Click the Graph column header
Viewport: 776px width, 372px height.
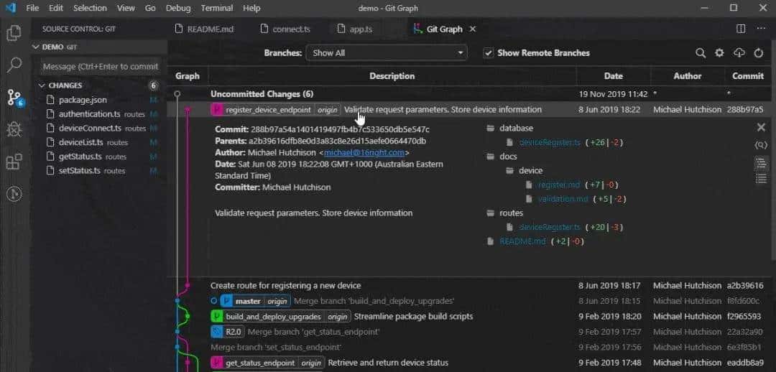(x=188, y=76)
